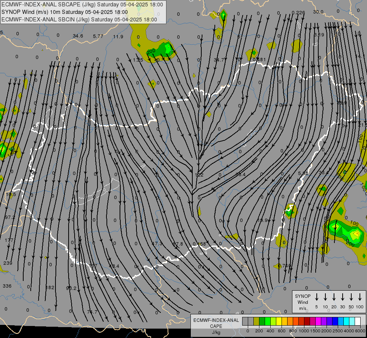The width and height of the screenshot is (367, 338).
Task: Click the map value 239
Action: (8, 263)
